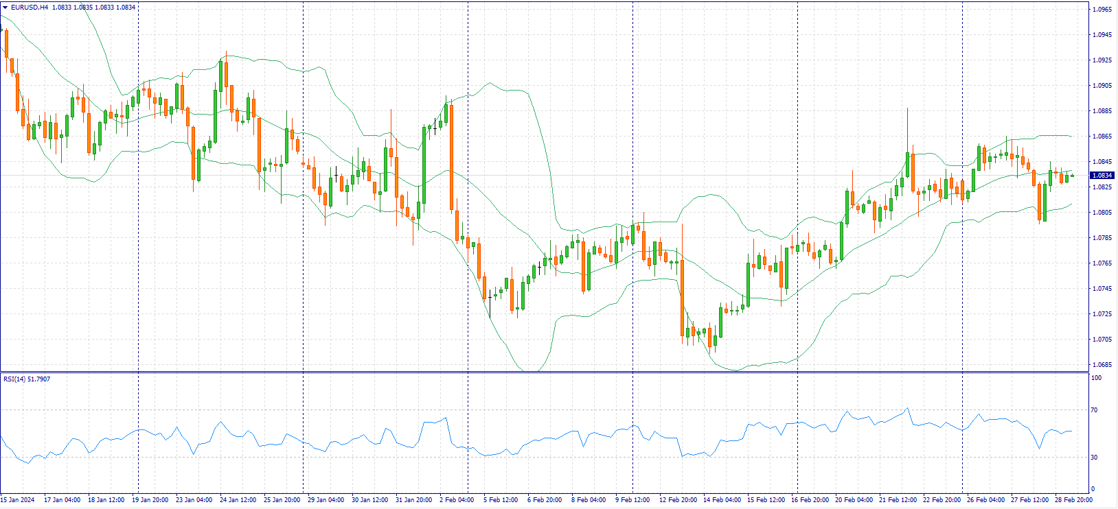
Task: Click the 1.0785 price axis label
Action: [1102, 238]
